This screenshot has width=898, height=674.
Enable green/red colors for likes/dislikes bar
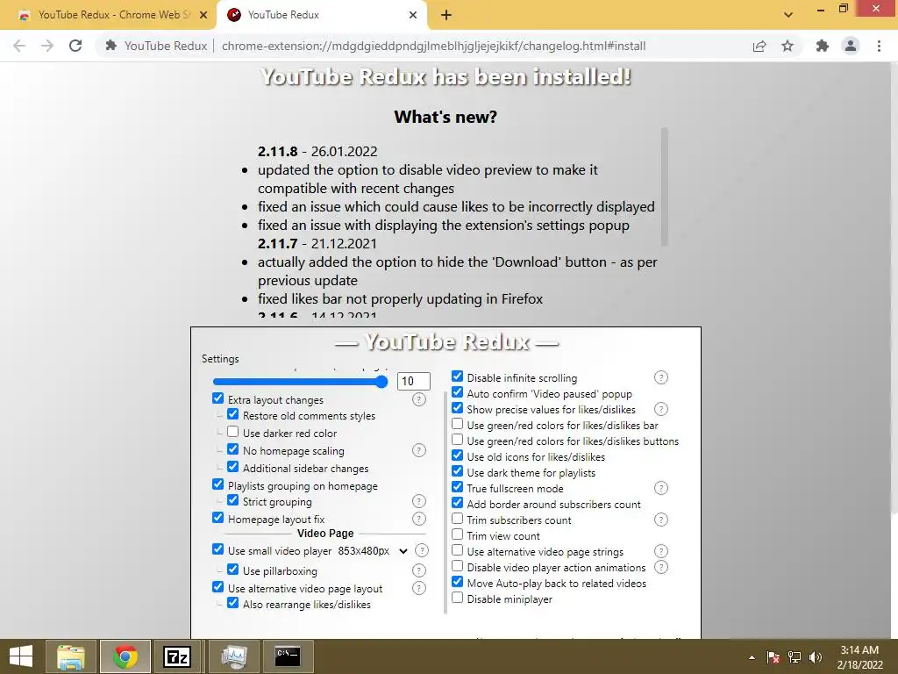tap(457, 424)
